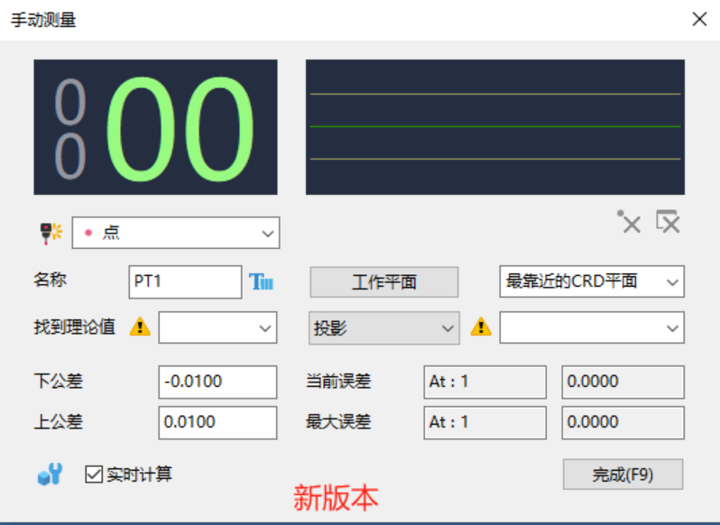Click the 上公差 field with 0.0100
This screenshot has width=720, height=525.
pyautogui.click(x=217, y=422)
